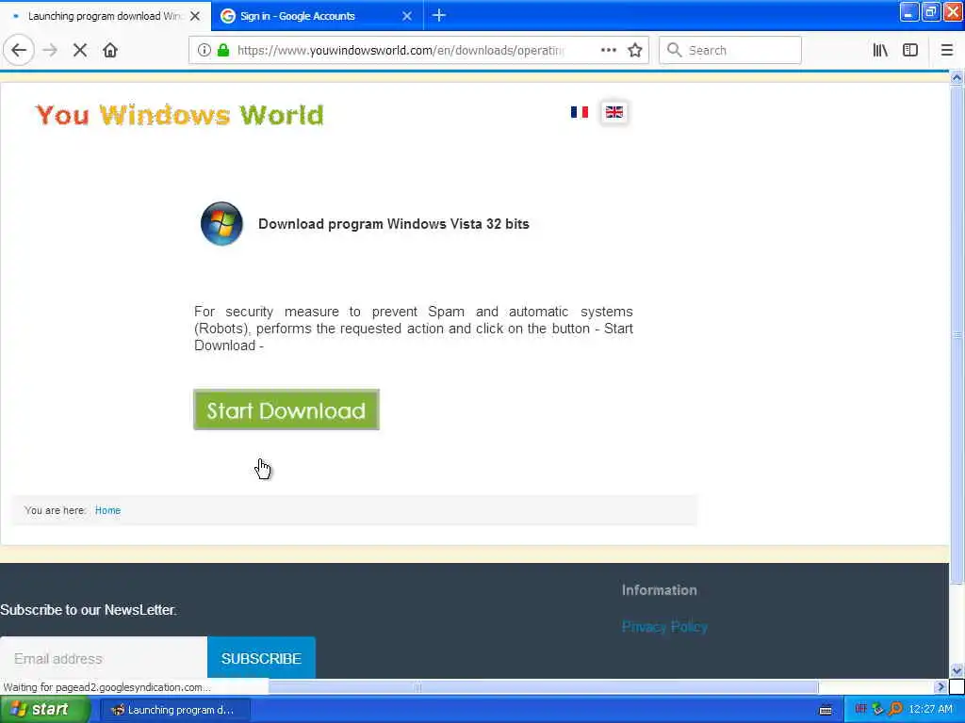Open the Privacy Policy link
This screenshot has width=965, height=723.
point(664,626)
